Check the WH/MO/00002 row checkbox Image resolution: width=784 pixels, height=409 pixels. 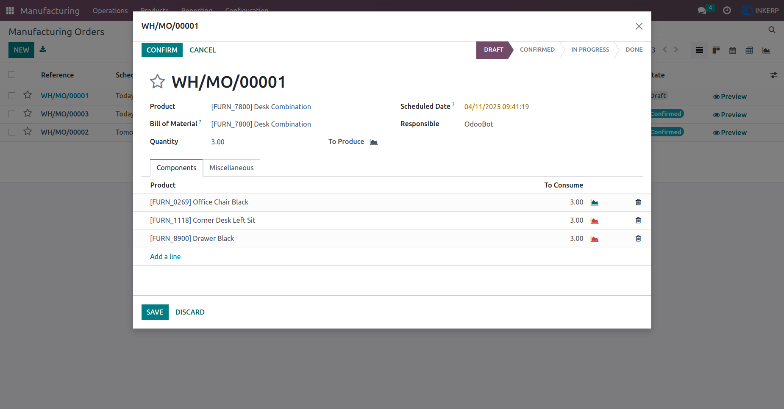[x=12, y=132]
